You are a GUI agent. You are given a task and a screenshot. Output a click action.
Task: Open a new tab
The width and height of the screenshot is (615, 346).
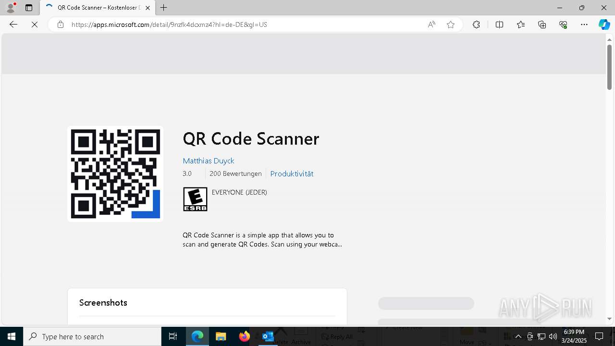point(164,8)
